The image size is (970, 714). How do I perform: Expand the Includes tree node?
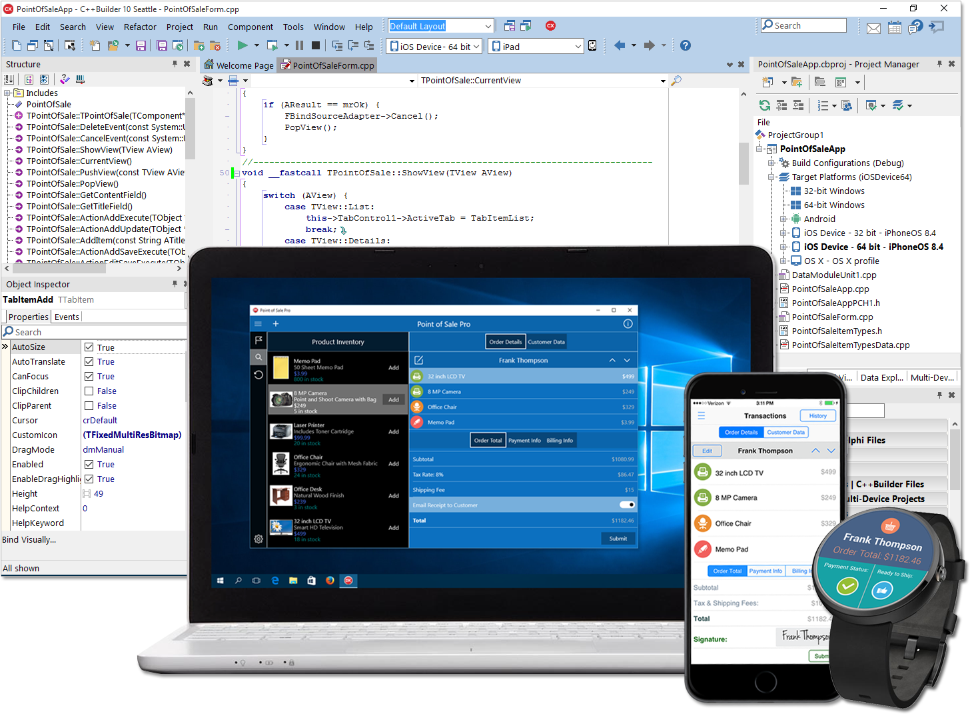pyautogui.click(x=7, y=93)
